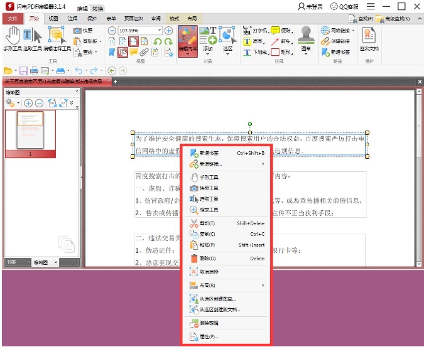424x347 pixels.
Task: Expand the 布局(R) submenu in context menu
Action: pos(227,286)
